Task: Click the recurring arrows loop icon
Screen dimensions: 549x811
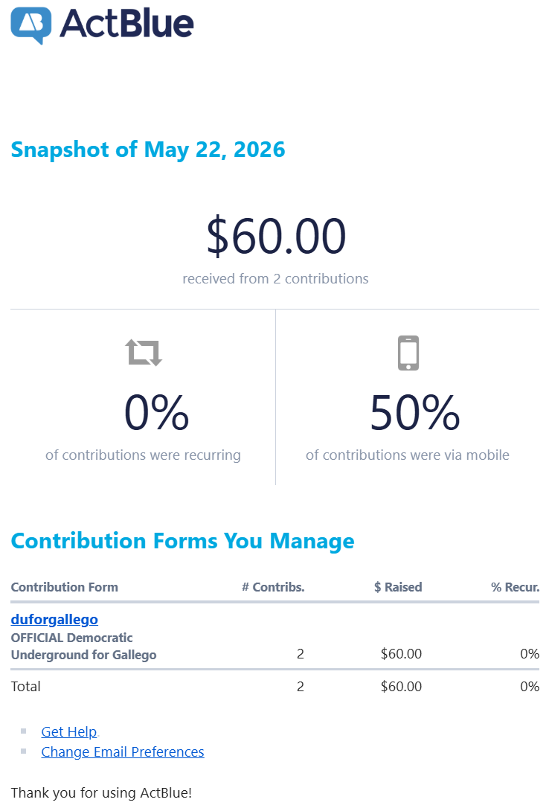Action: [x=144, y=353]
